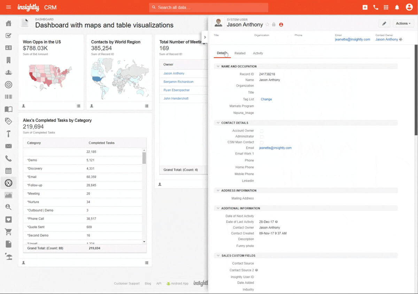Open Benjamin Richardson owner link
This screenshot has width=418, height=294.
tap(178, 82)
